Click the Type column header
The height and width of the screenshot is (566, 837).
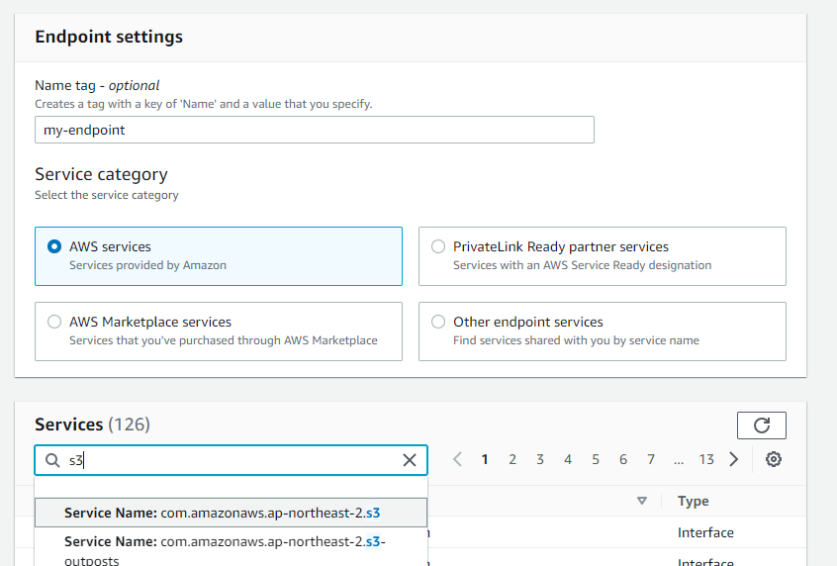click(x=693, y=501)
